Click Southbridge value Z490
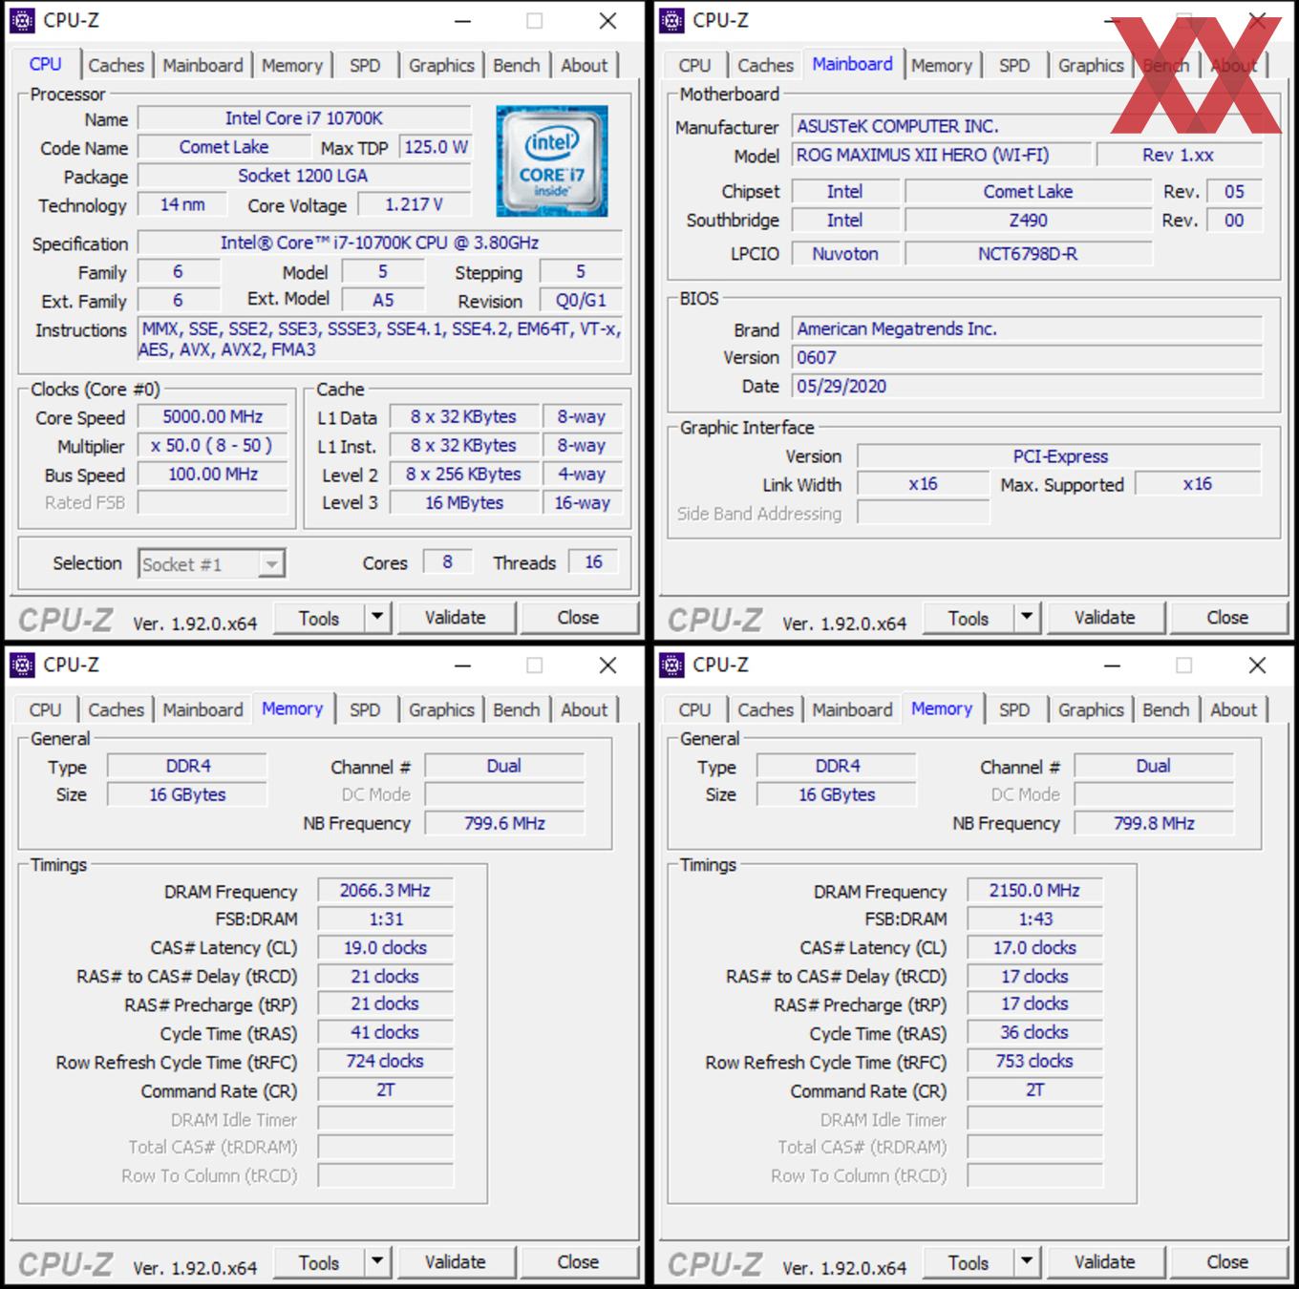The height and width of the screenshot is (1289, 1299). tap(1028, 221)
